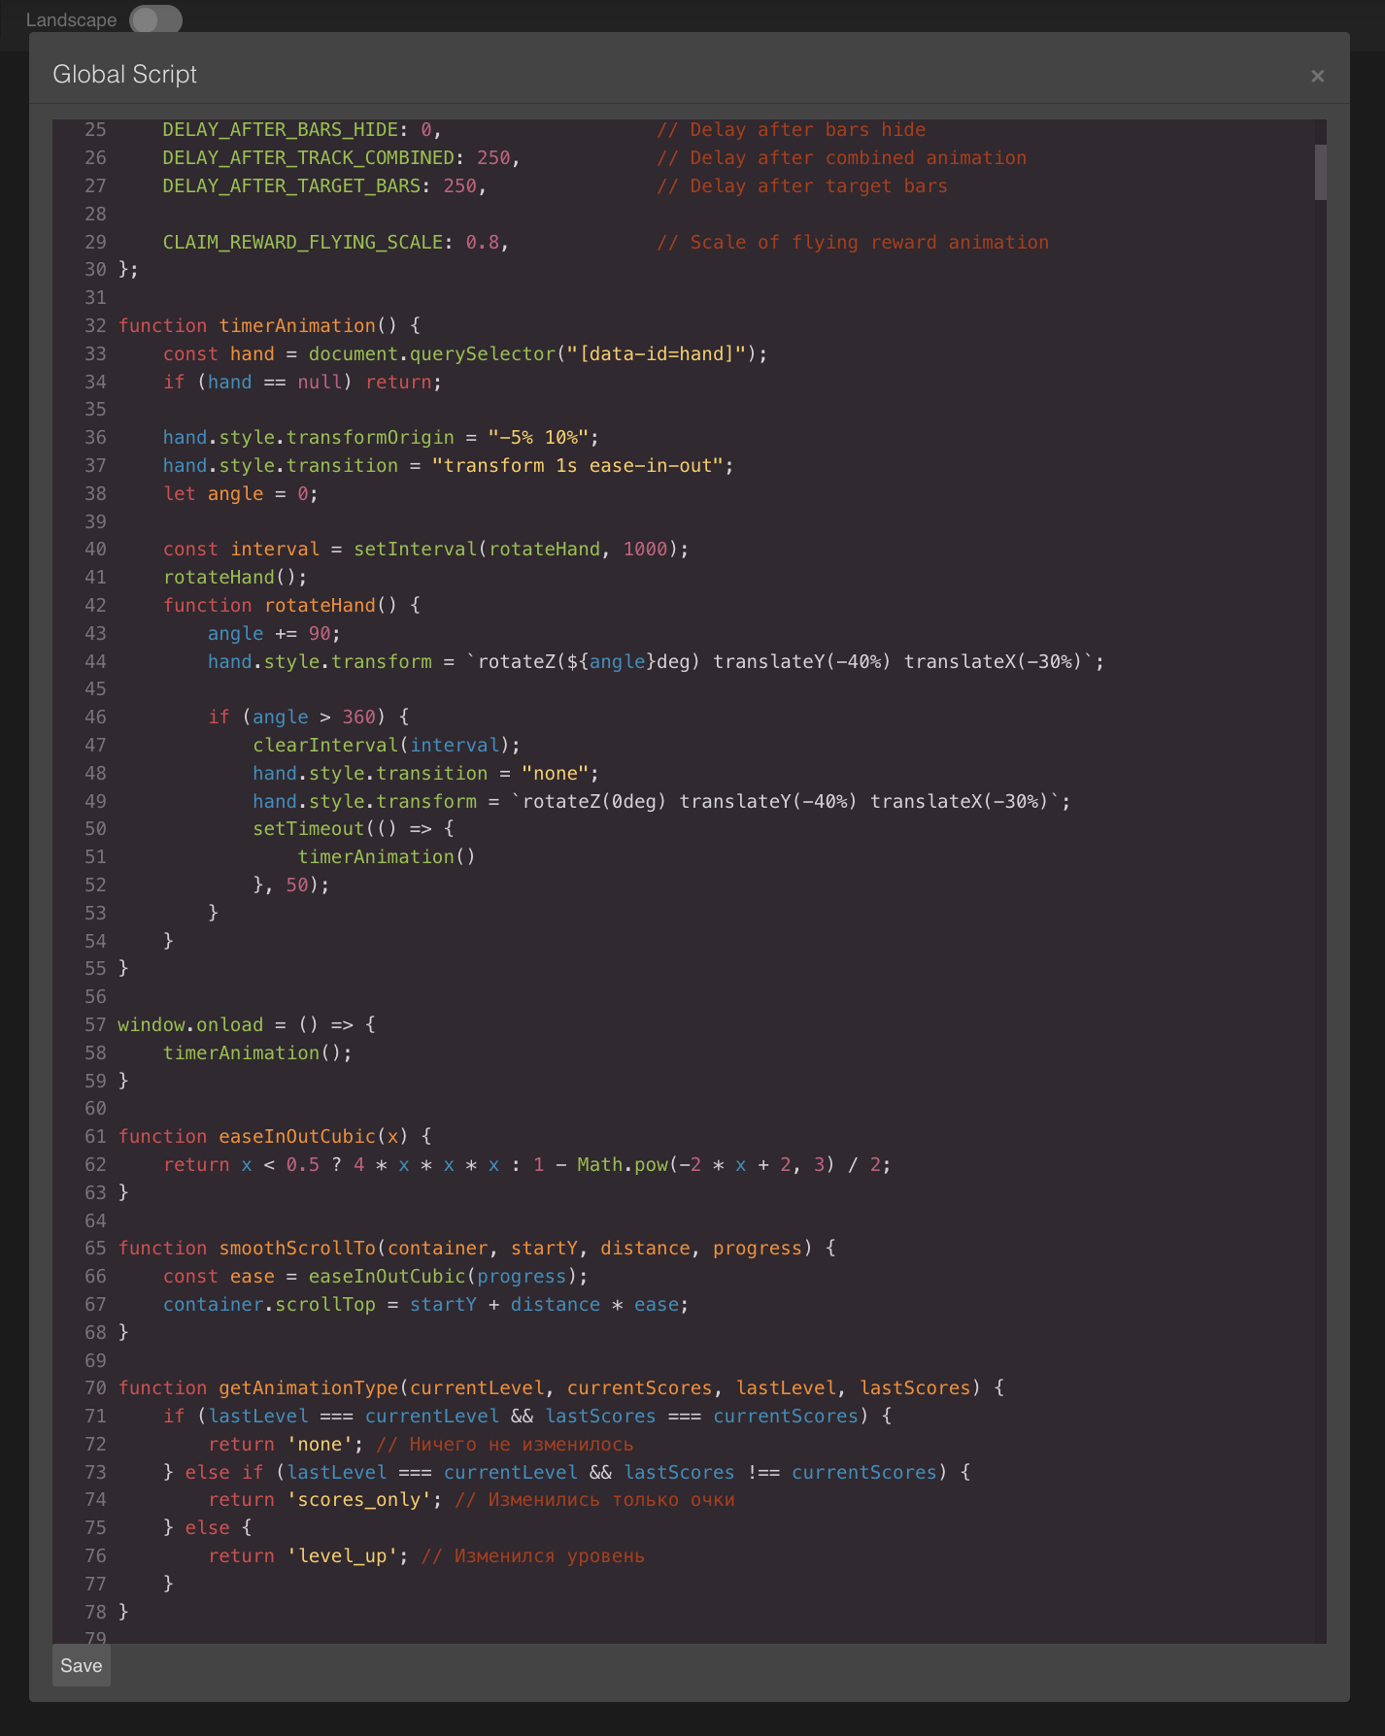Click on 'DELAY_AFTER_TRACK_COMBINED: 250,' text
1385x1736 pixels.
[341, 157]
